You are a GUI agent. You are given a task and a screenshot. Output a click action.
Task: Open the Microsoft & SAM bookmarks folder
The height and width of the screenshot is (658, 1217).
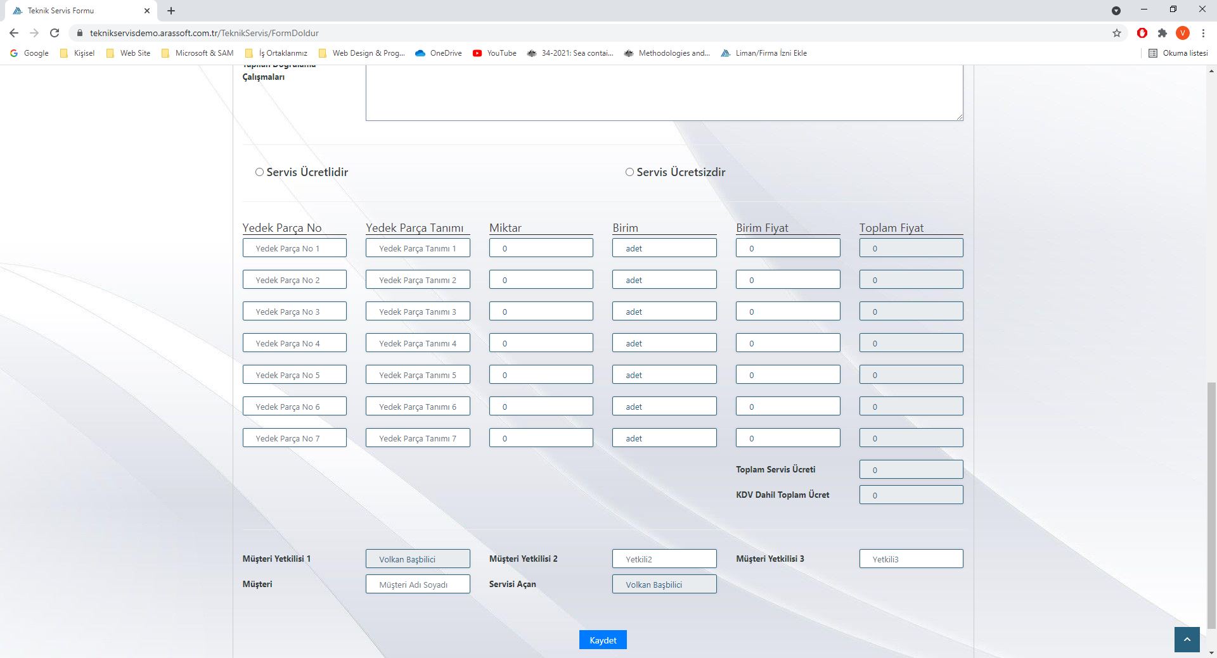[x=198, y=53]
